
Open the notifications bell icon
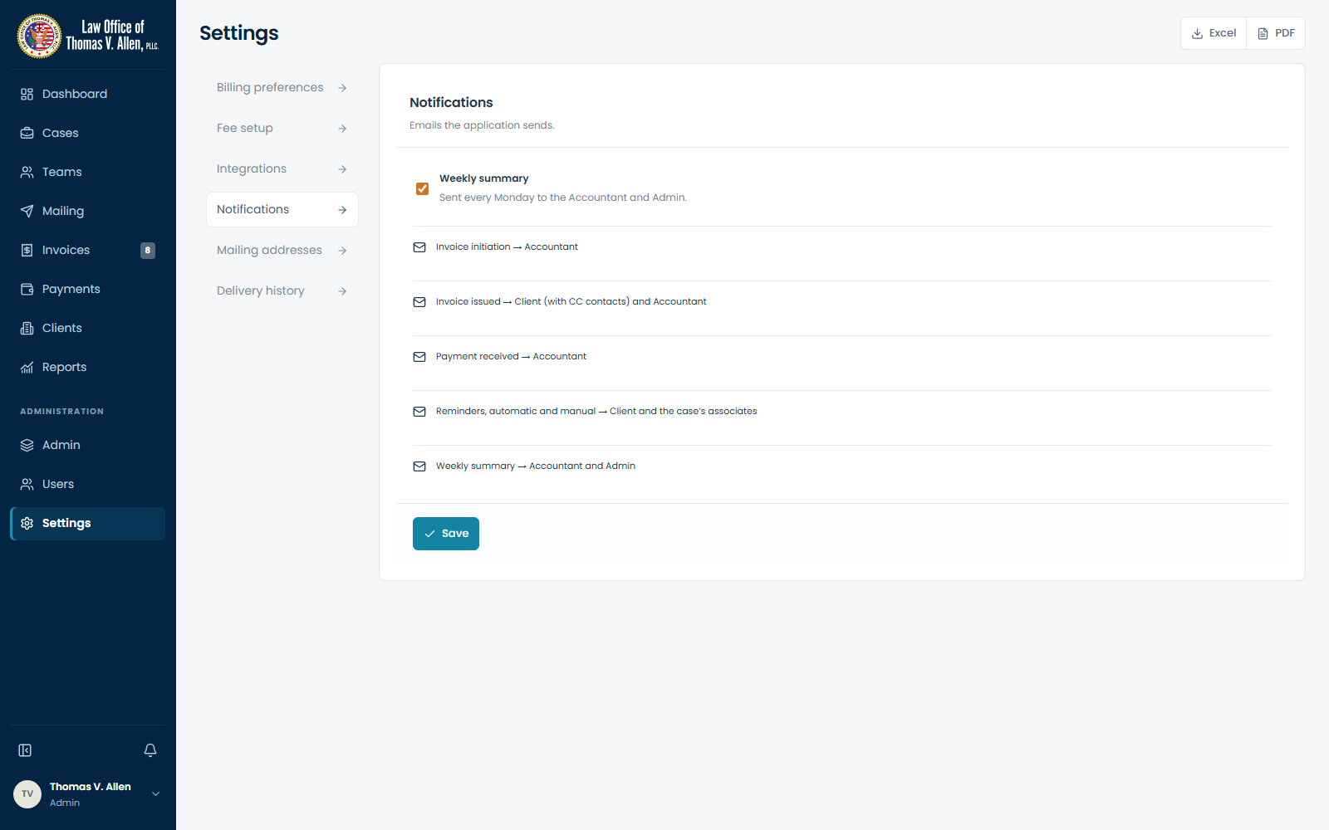[150, 750]
